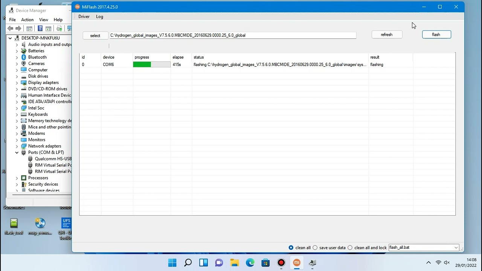Open the flash_tool desktop shortcut
The height and width of the screenshot is (271, 482).
click(x=14, y=226)
